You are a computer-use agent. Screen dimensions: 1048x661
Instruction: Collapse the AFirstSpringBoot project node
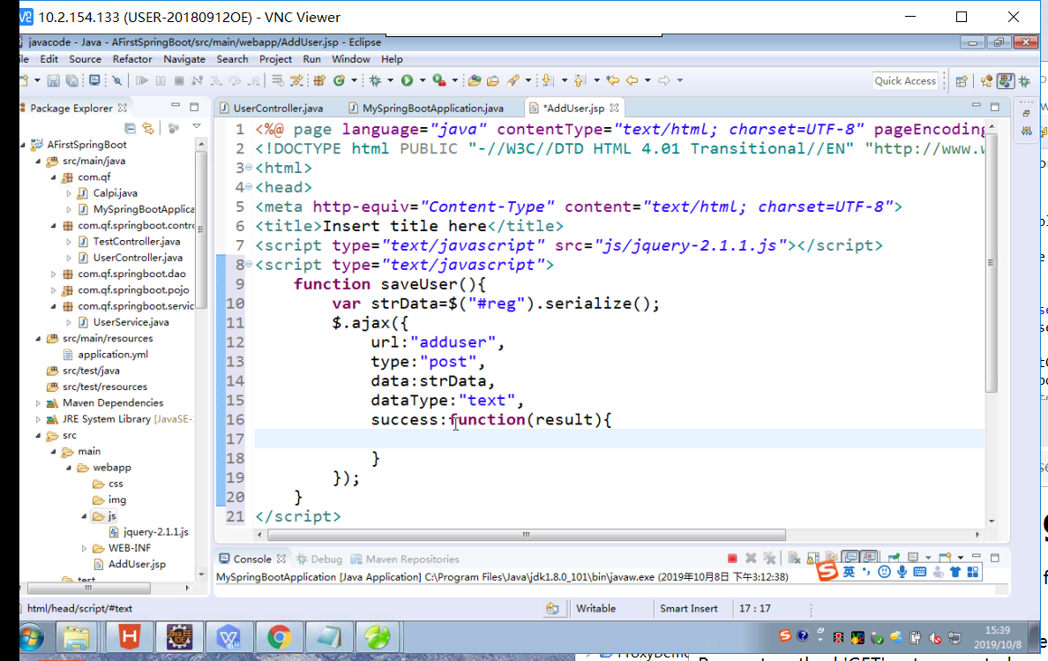(24, 145)
